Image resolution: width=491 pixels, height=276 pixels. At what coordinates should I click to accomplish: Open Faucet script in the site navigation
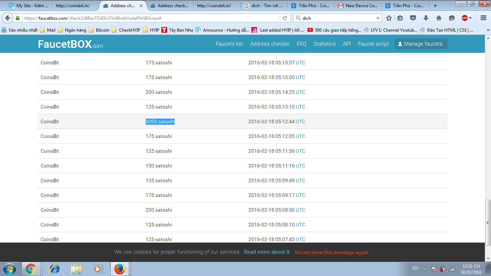(x=373, y=44)
